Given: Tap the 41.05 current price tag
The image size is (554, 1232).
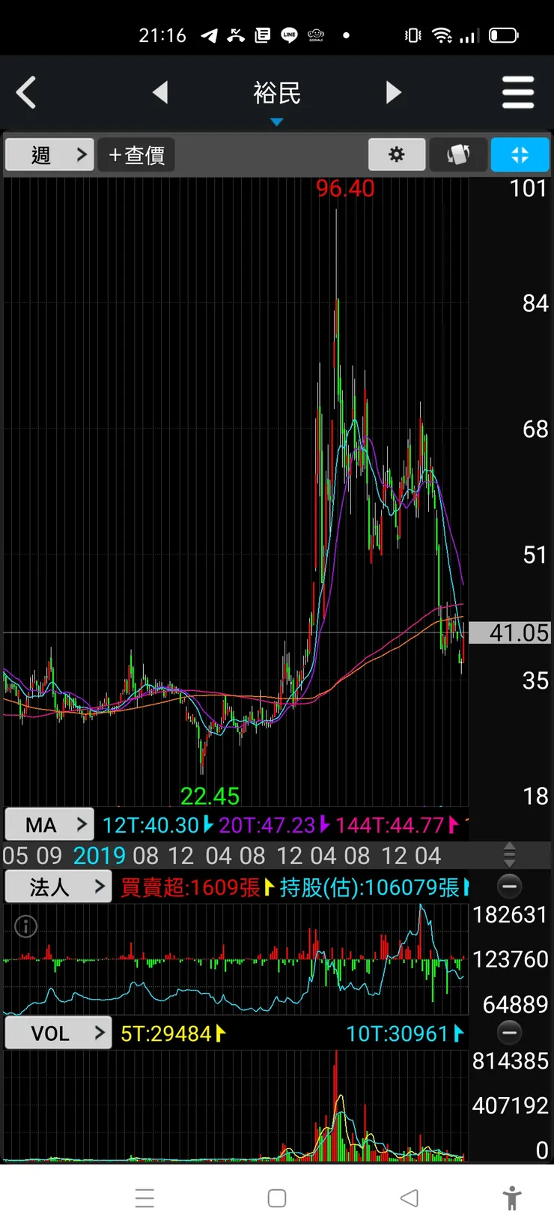Looking at the screenshot, I should pos(511,632).
